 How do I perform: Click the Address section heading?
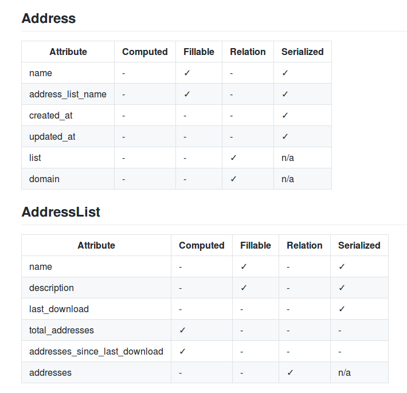click(49, 18)
